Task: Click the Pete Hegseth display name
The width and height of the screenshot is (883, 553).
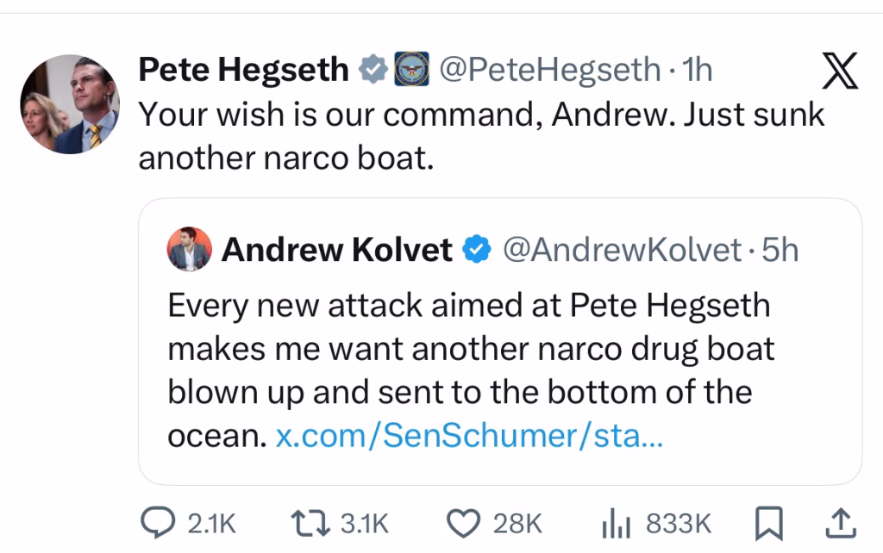Action: click(x=243, y=70)
